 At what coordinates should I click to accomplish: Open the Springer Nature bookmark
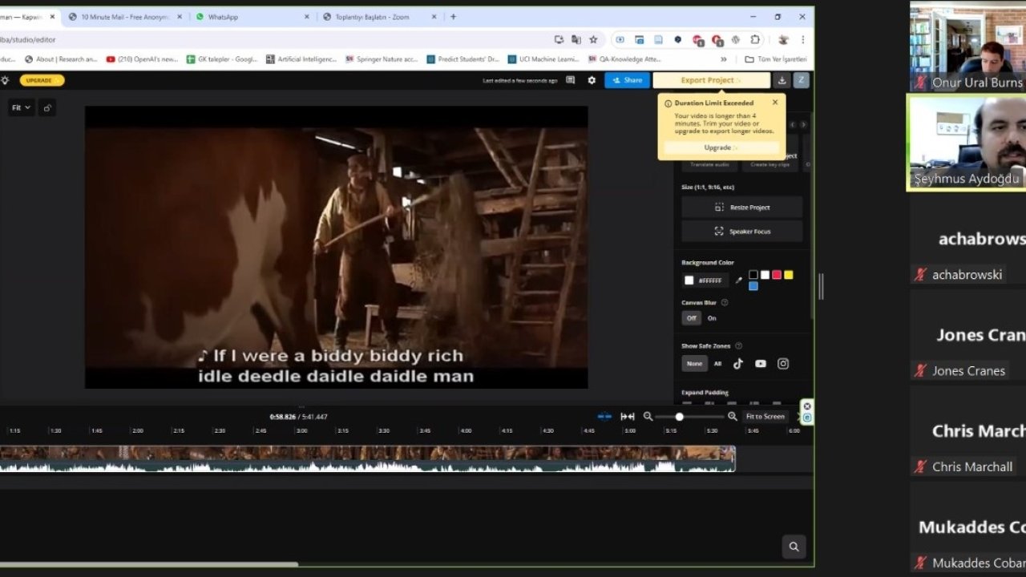pos(382,59)
